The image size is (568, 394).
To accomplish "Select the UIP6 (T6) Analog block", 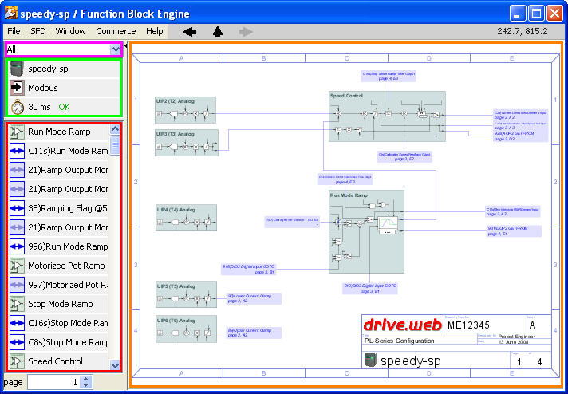I will (x=186, y=329).
